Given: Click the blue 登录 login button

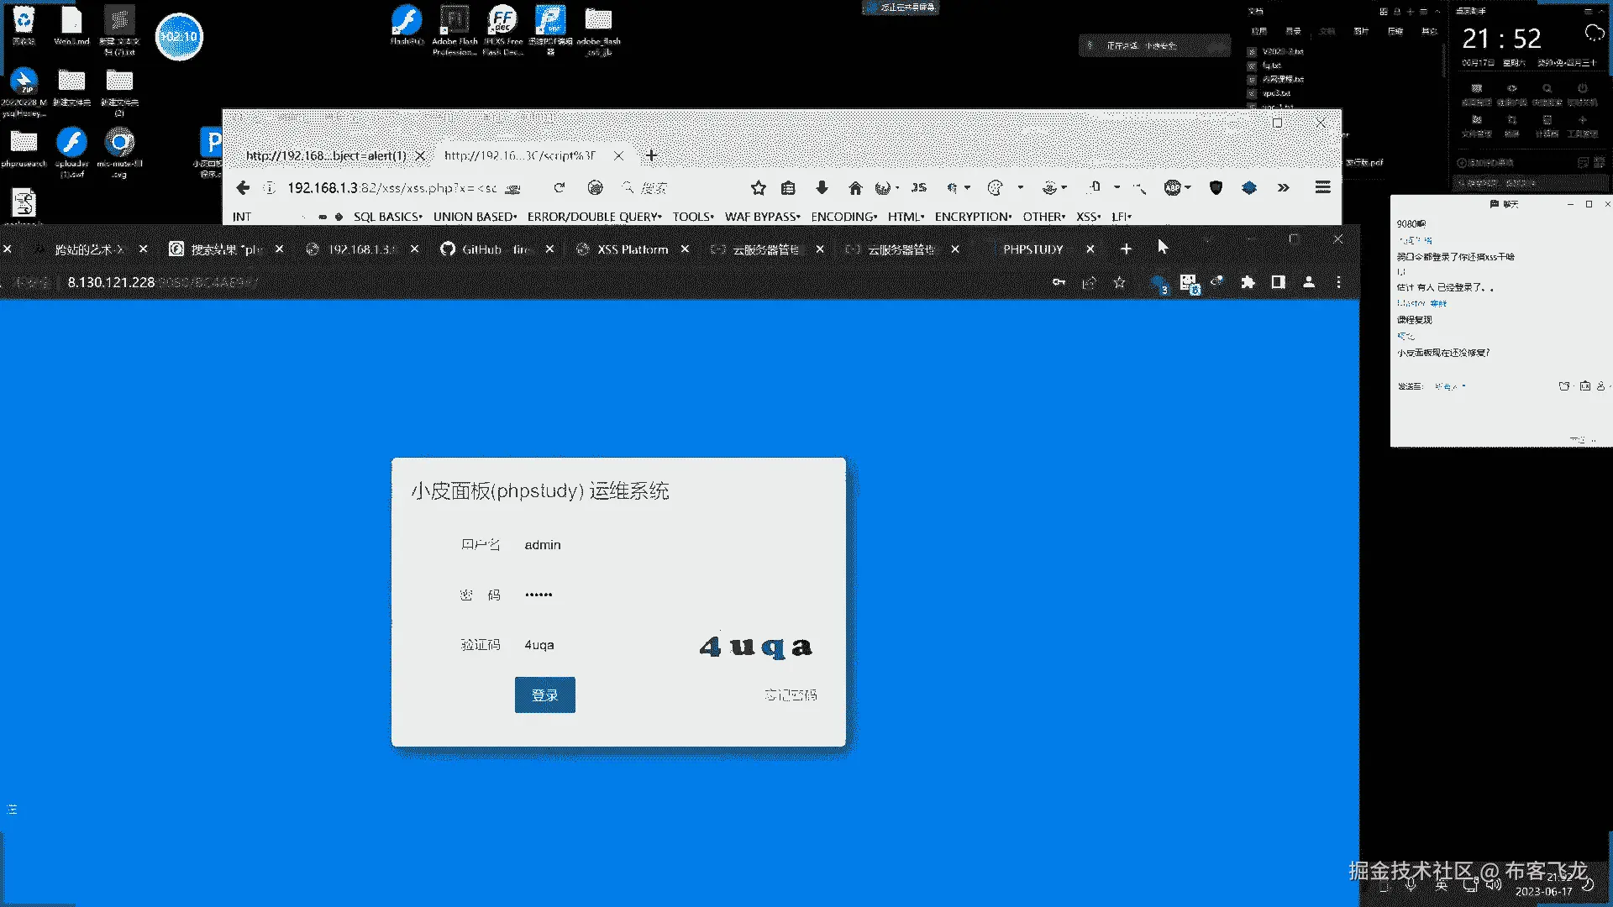Looking at the screenshot, I should (544, 695).
